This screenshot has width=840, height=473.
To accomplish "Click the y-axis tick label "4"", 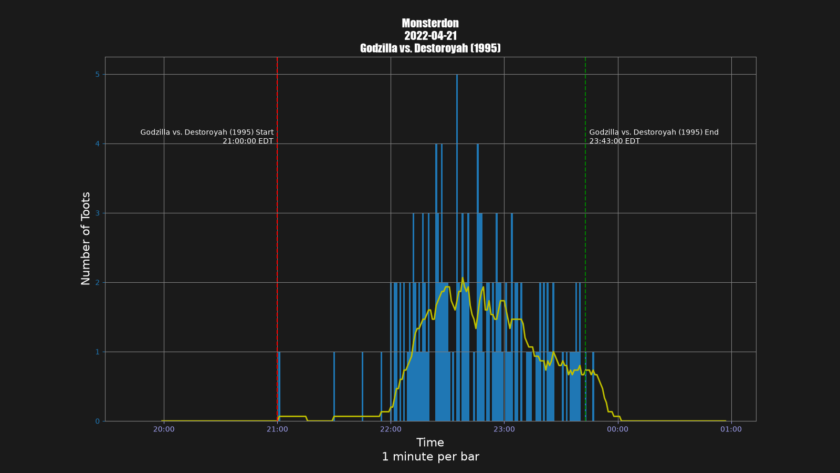I will coord(97,144).
